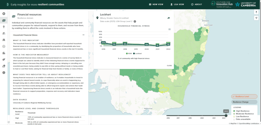
Task: Close the Lockhart chart popup
Action: (x=169, y=66)
